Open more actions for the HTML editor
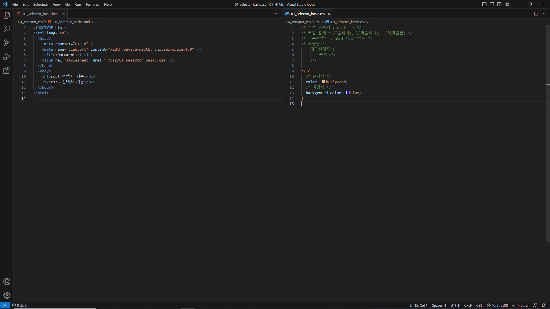 click(x=275, y=13)
